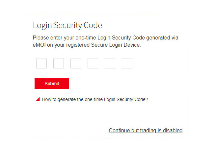Focus the last security code digit box

[127, 63]
